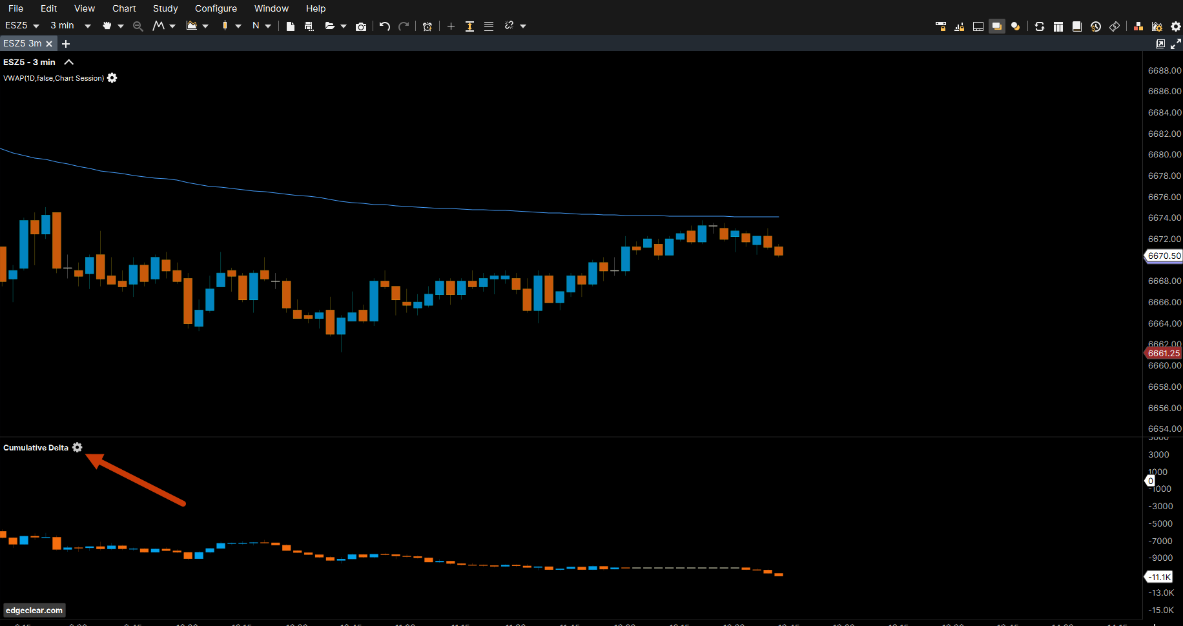The image size is (1183, 626).
Task: Click the refresh arrows icon in toolbar
Action: [1040, 26]
